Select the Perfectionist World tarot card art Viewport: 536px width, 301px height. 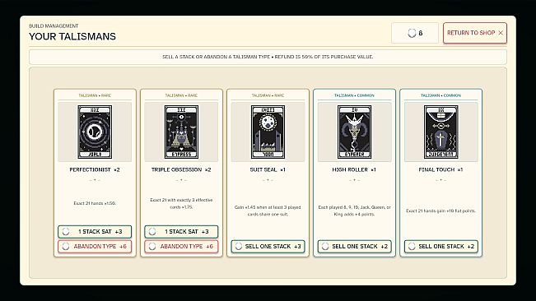coord(95,132)
